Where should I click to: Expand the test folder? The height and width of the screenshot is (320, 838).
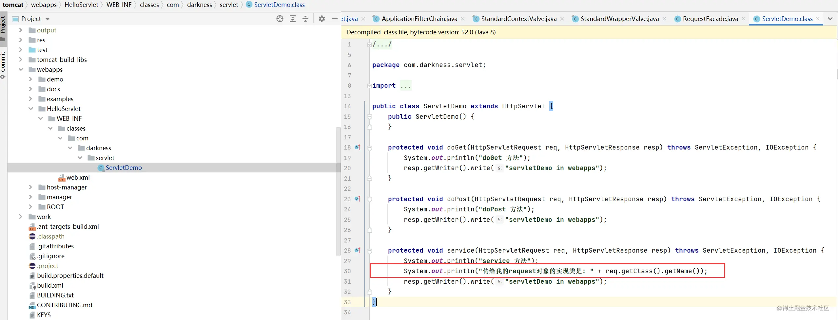[x=21, y=50]
